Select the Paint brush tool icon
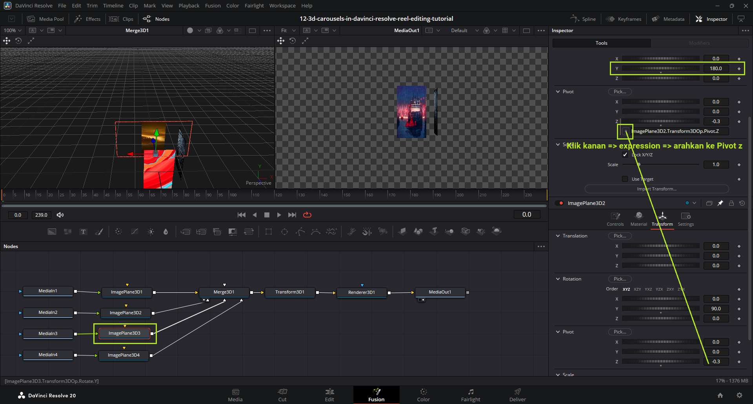 click(99, 232)
